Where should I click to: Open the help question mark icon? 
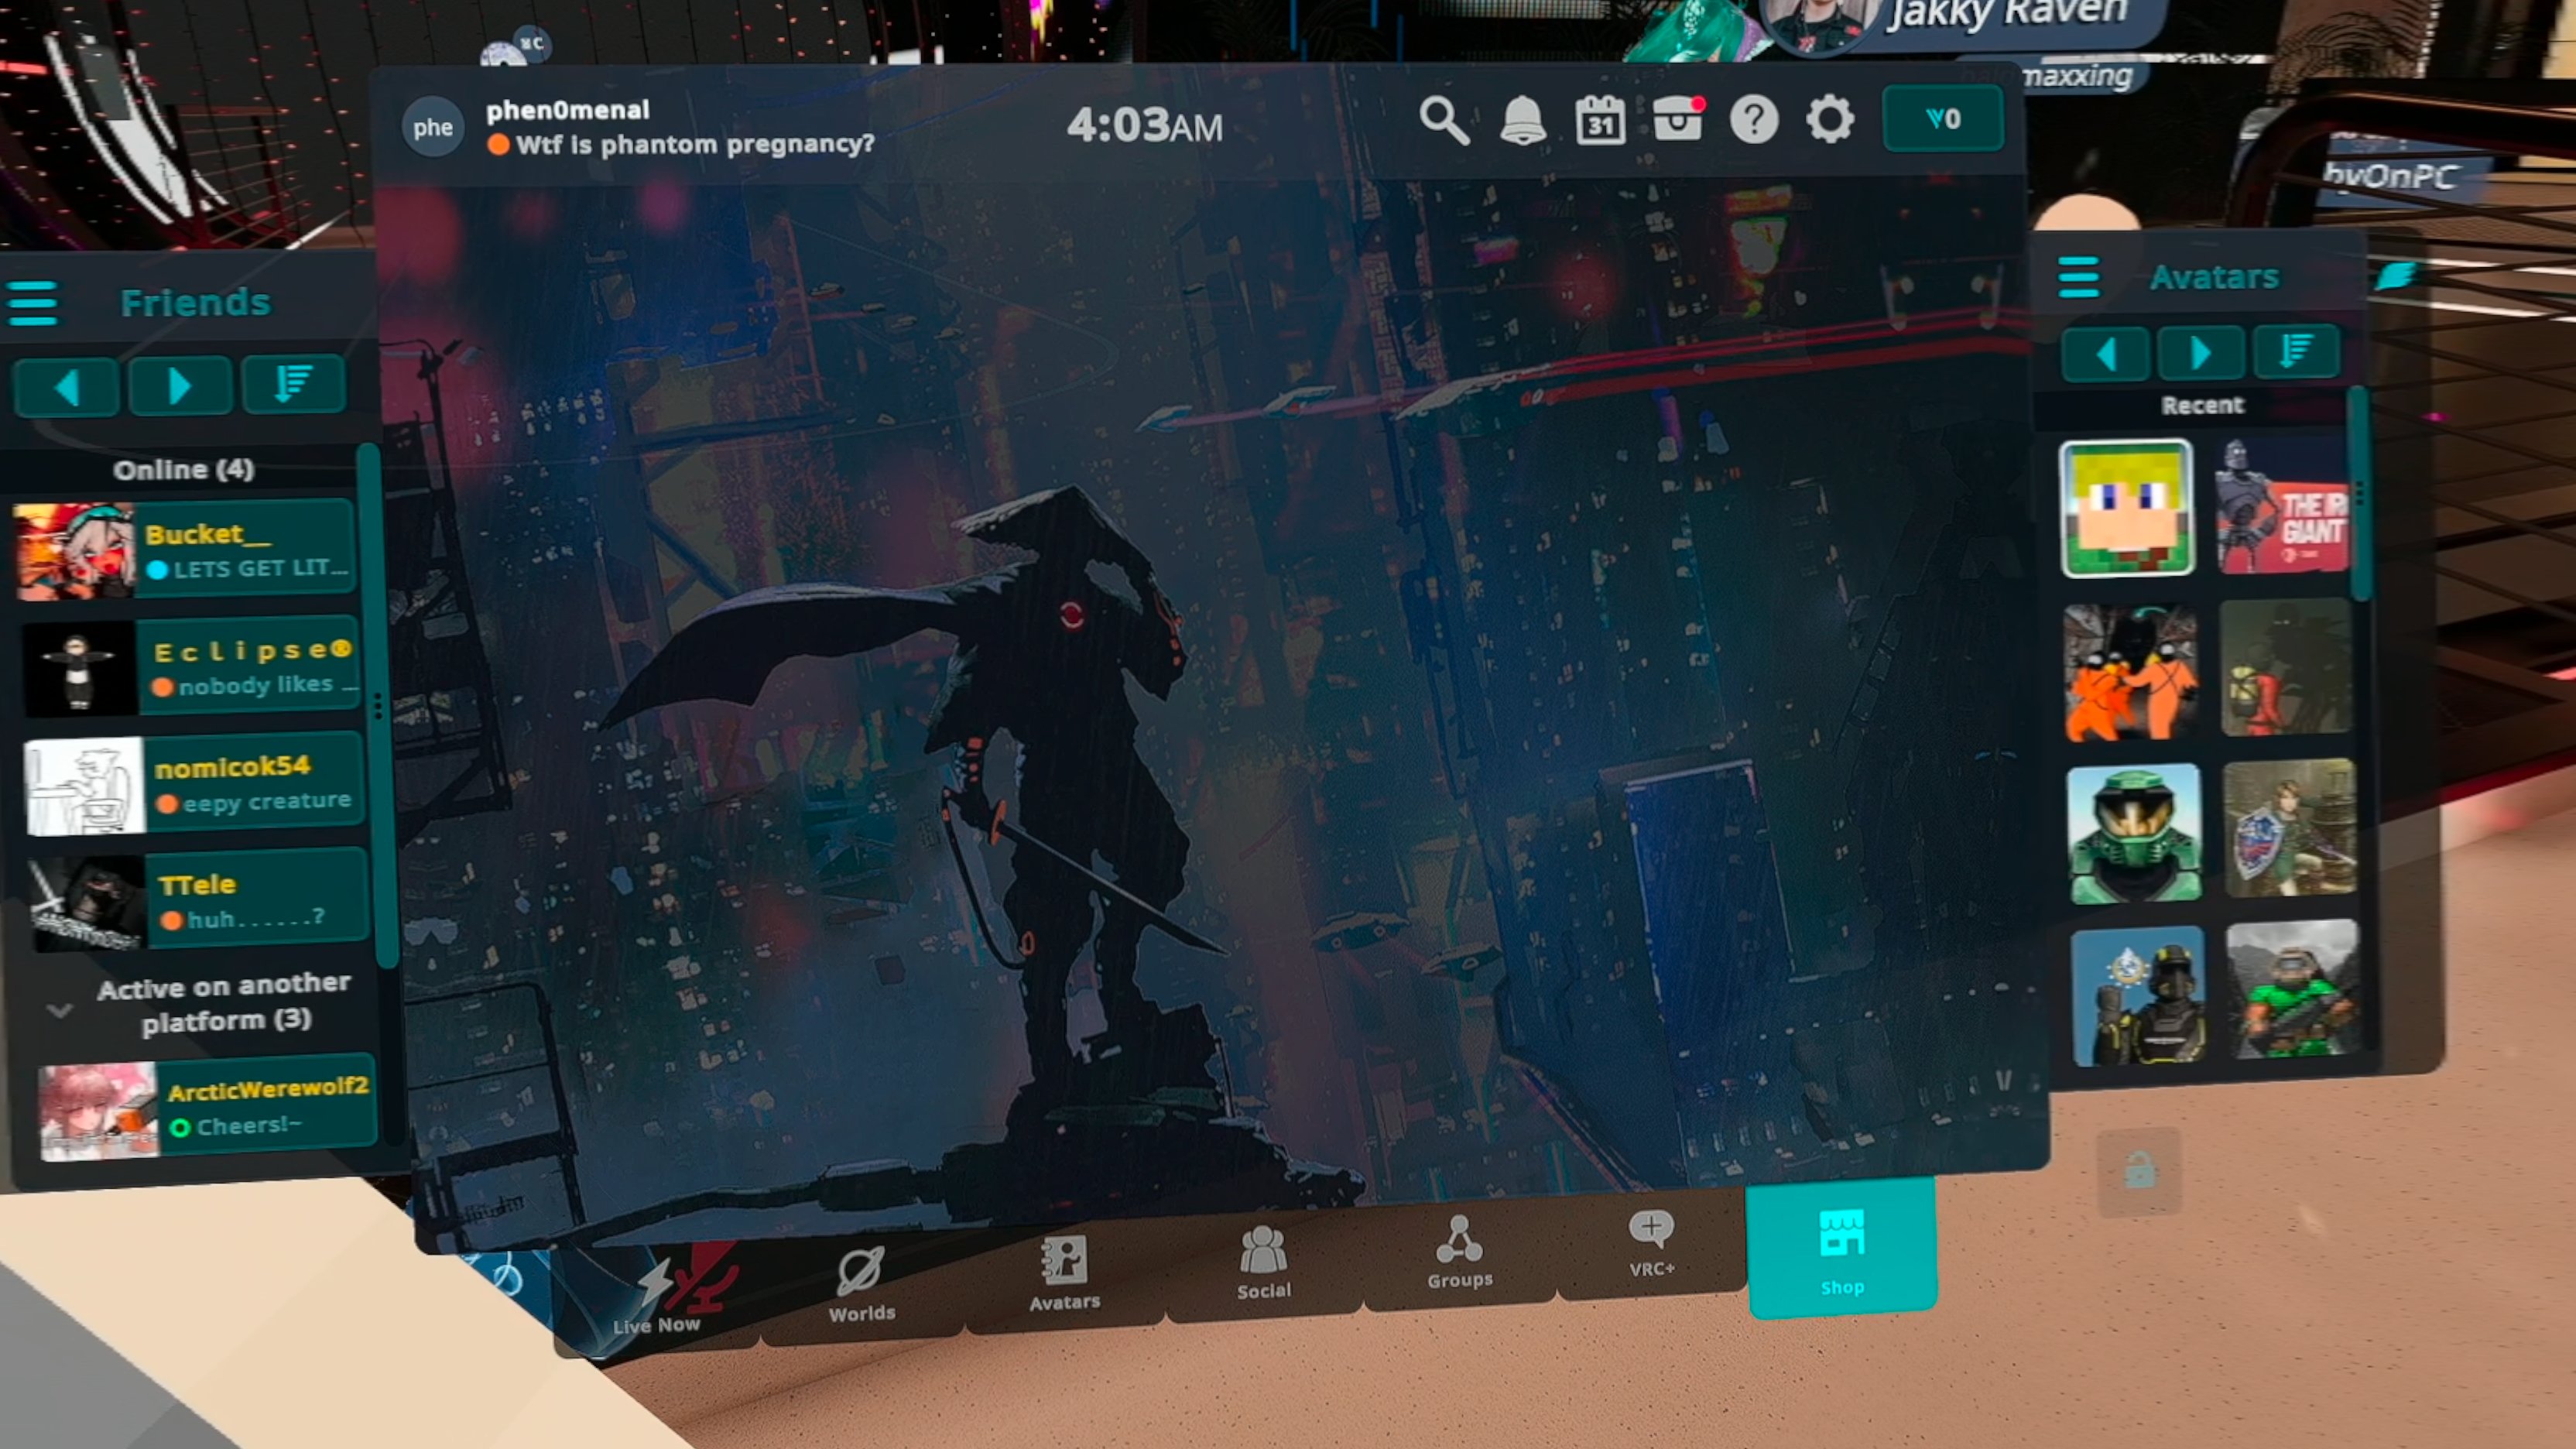(x=1754, y=120)
